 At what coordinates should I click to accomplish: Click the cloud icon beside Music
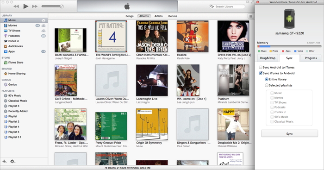click(x=44, y=20)
